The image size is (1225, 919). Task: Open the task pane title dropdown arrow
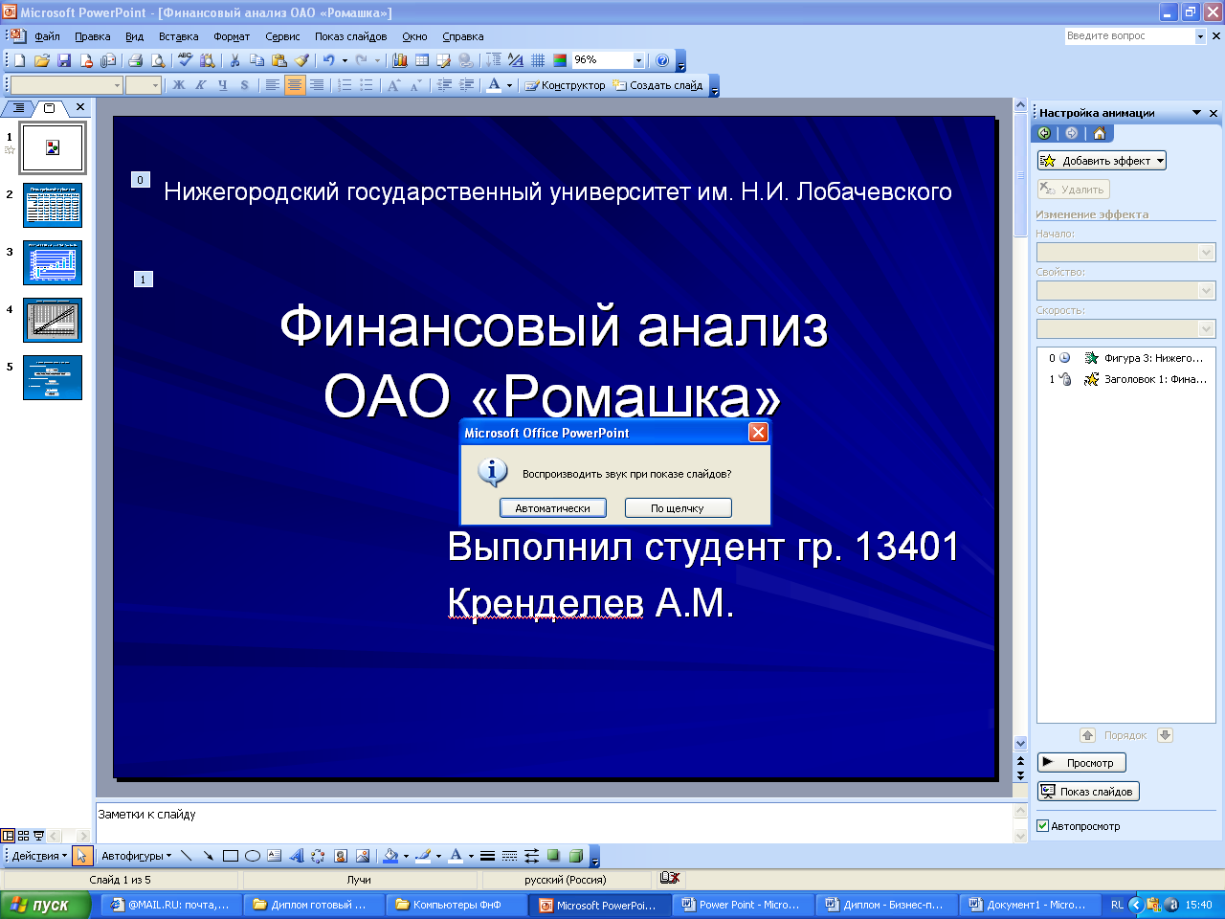pos(1196,113)
